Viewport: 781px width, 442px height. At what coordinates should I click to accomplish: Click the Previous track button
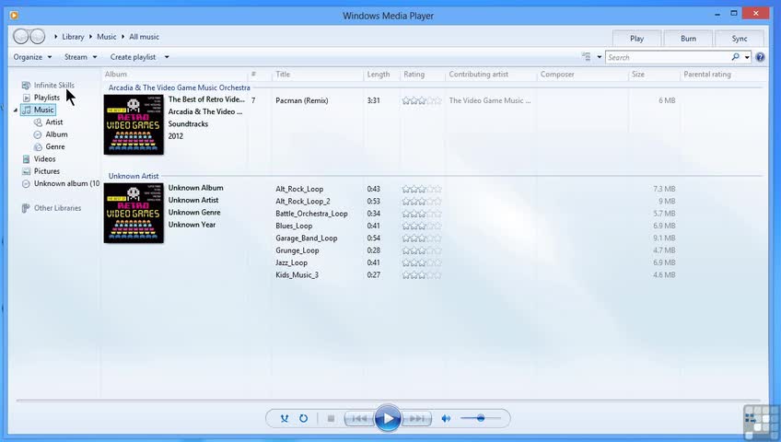359,419
